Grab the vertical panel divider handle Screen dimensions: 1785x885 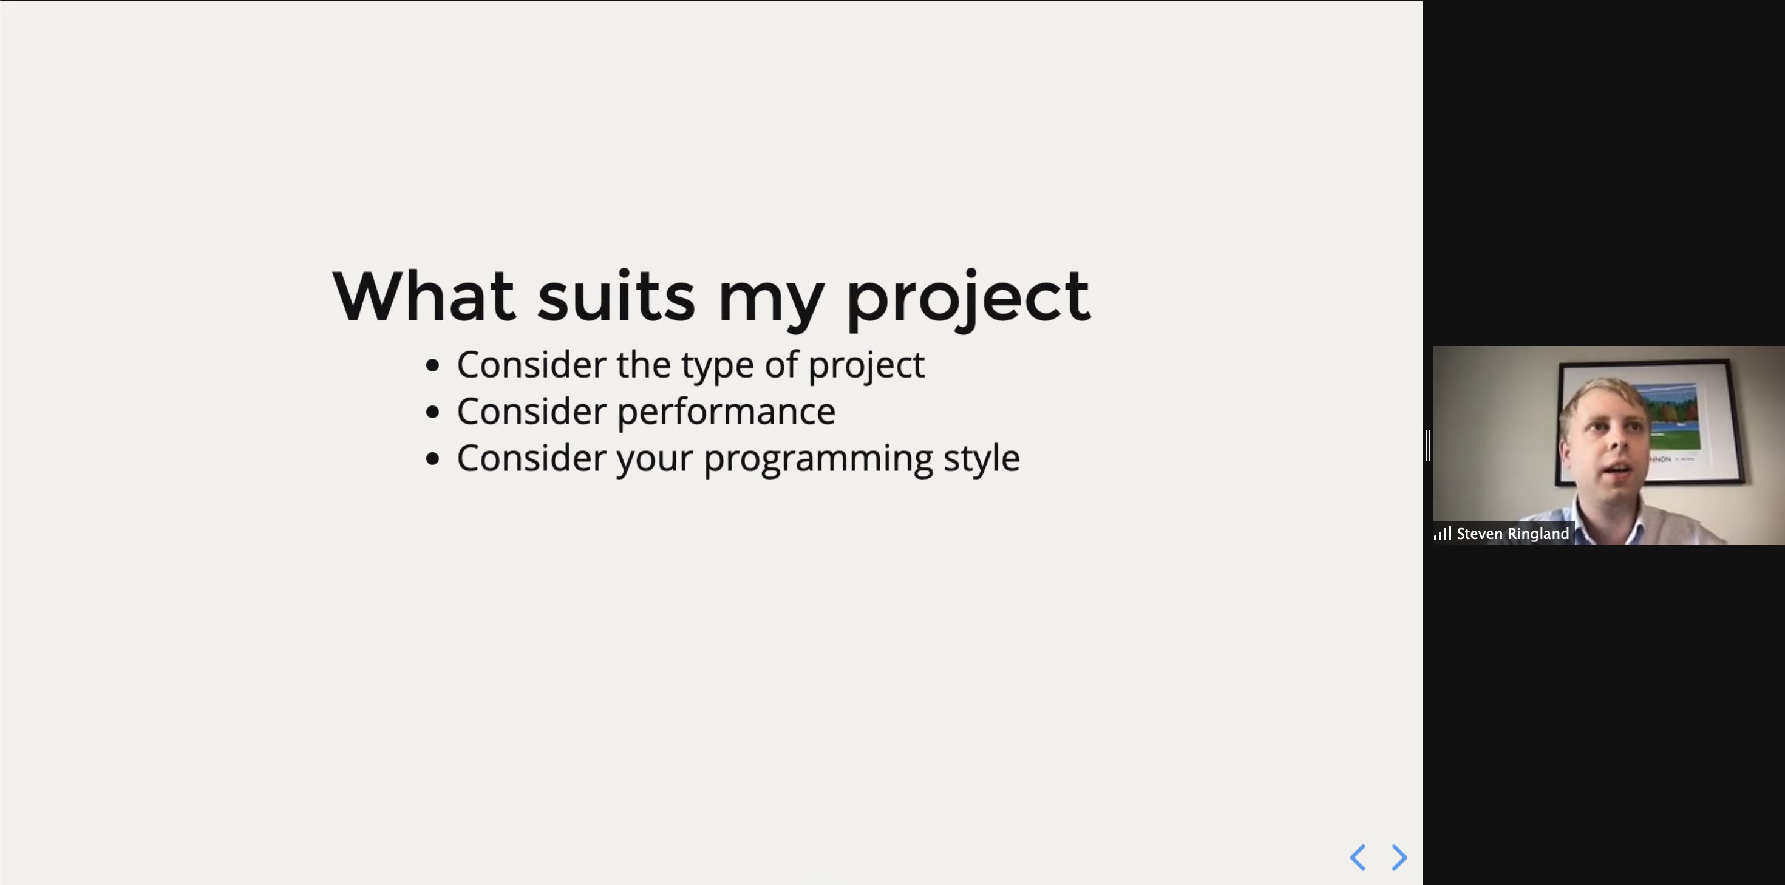coord(1428,446)
